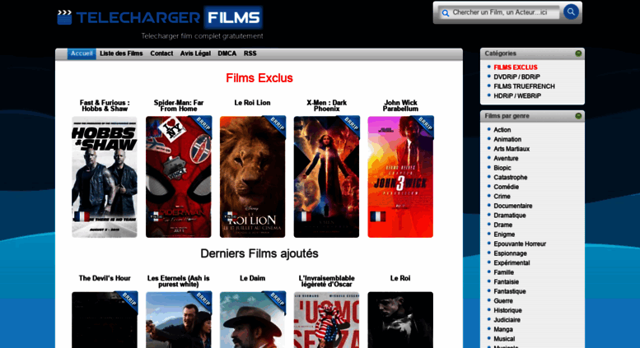Screen dimensions: 640x348
Task: Click Spider-Man: Far From Home title link
Action: coord(179,105)
